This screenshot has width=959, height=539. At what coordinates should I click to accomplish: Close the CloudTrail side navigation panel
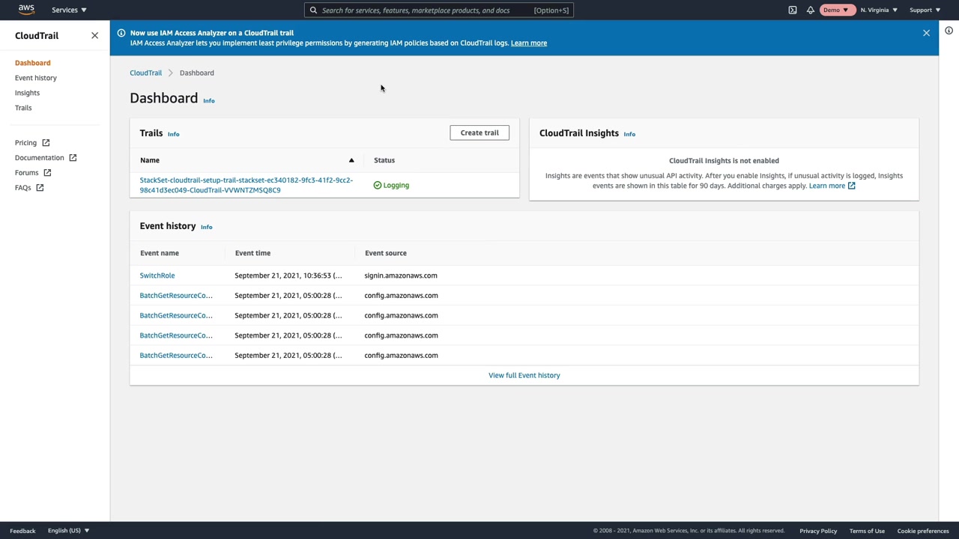(x=94, y=36)
